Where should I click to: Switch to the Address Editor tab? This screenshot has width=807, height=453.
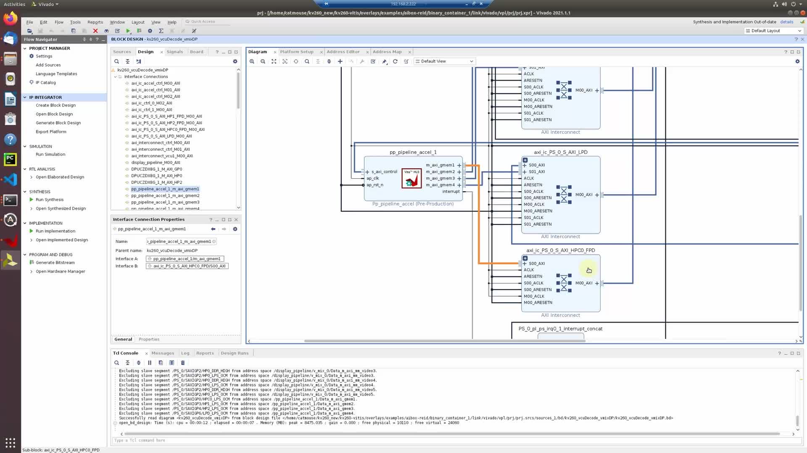click(x=343, y=52)
